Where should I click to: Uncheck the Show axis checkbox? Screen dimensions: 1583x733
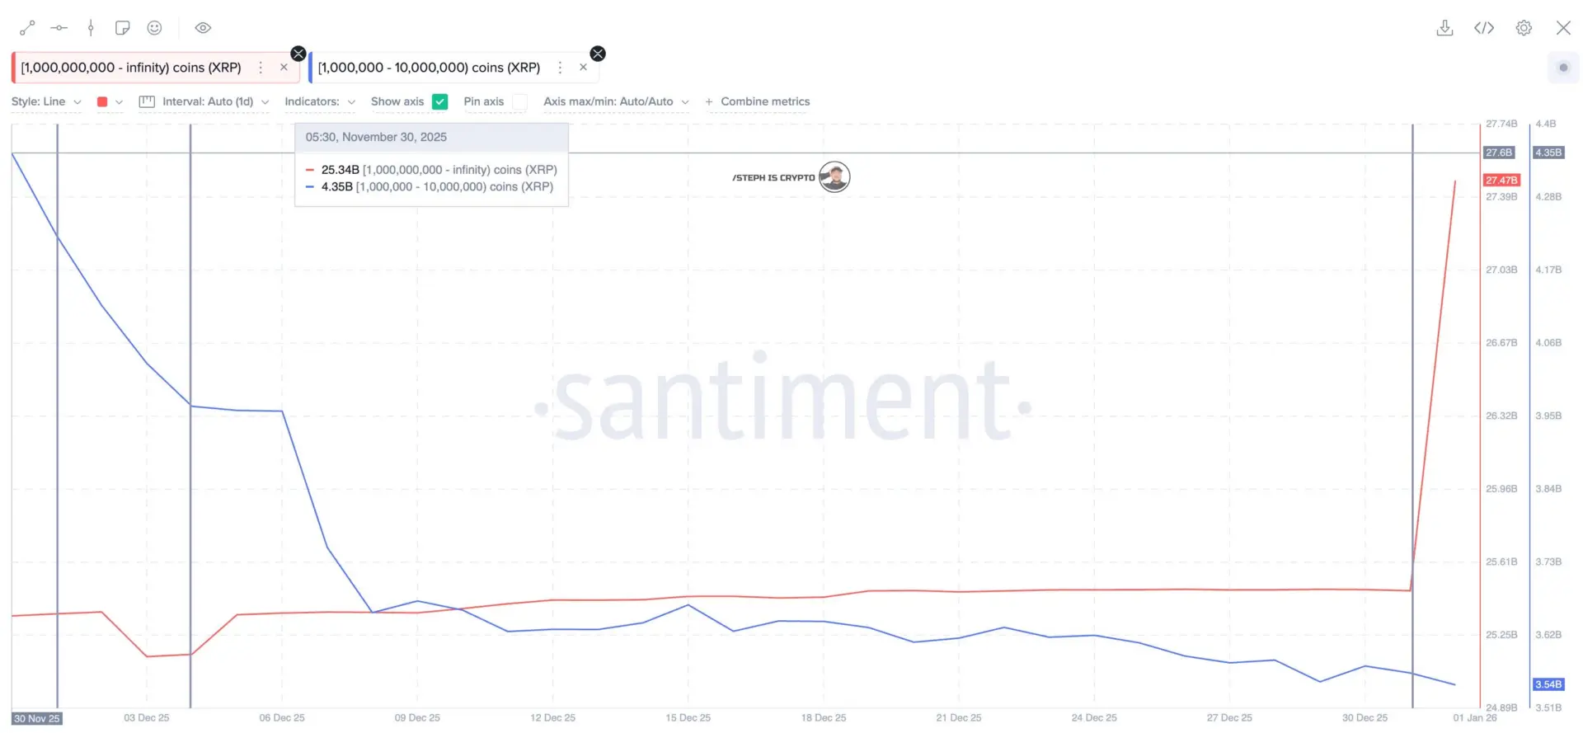tap(440, 101)
